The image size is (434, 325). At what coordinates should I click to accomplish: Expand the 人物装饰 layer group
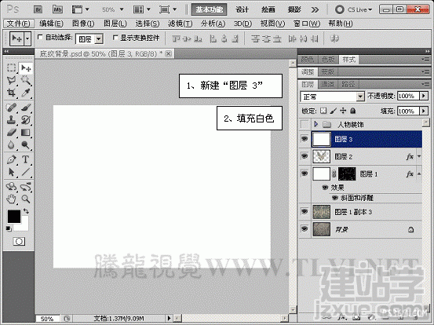(x=315, y=124)
